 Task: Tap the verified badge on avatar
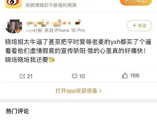pyautogui.click(x=18, y=31)
